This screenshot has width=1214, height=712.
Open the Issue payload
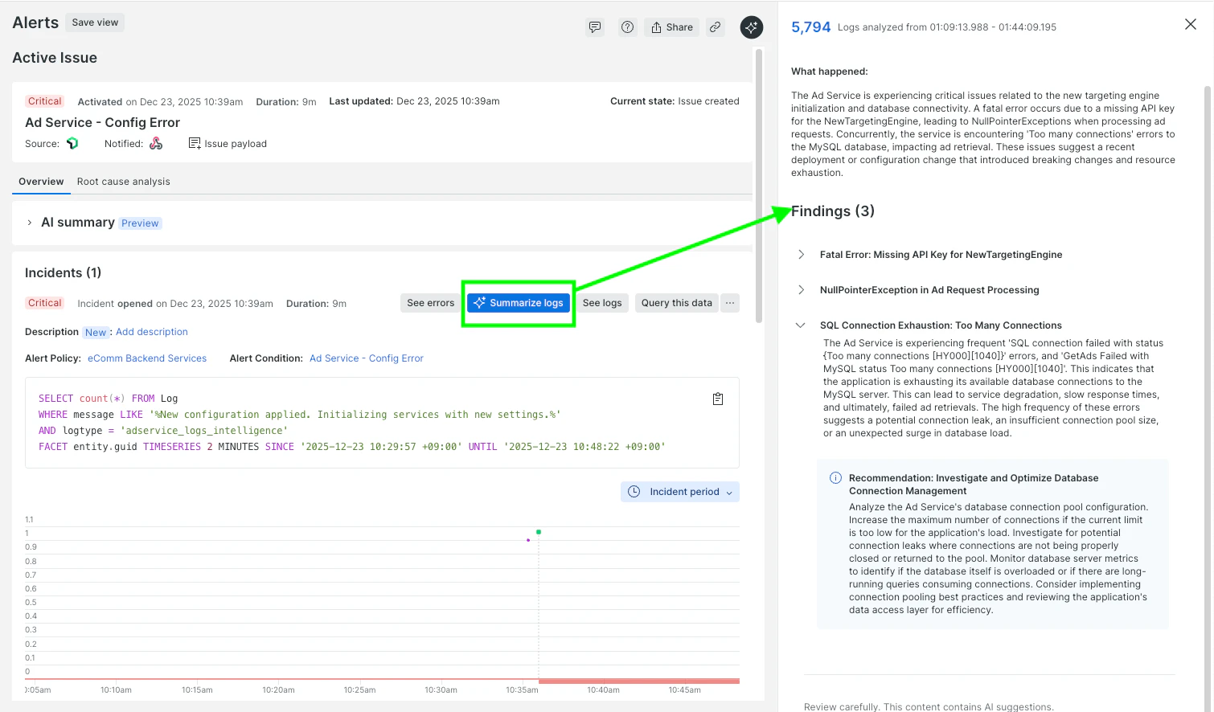tap(228, 143)
